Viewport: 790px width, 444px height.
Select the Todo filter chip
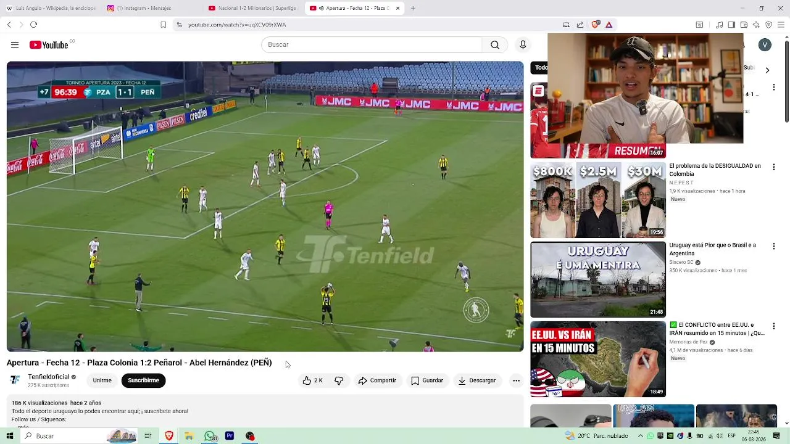pyautogui.click(x=539, y=68)
